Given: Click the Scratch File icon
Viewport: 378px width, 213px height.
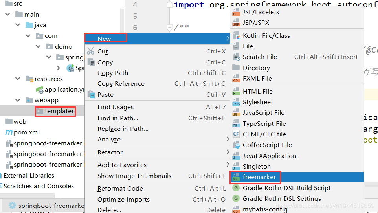Looking at the screenshot, I should click(x=236, y=57).
